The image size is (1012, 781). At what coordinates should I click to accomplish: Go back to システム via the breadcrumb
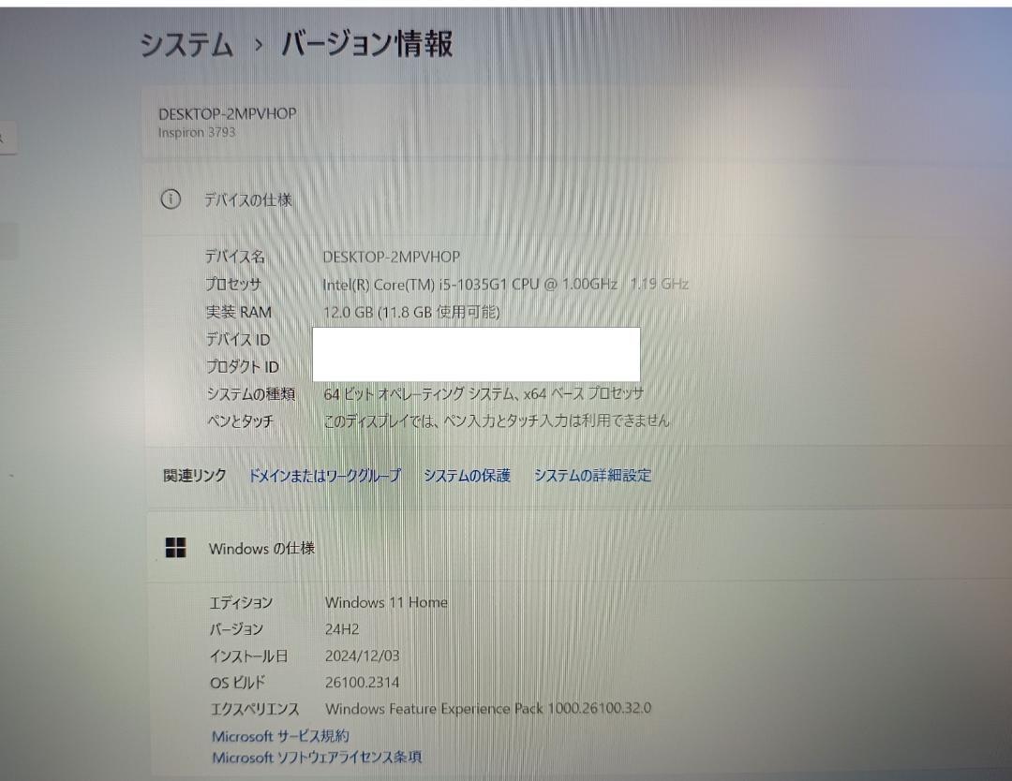(x=186, y=45)
